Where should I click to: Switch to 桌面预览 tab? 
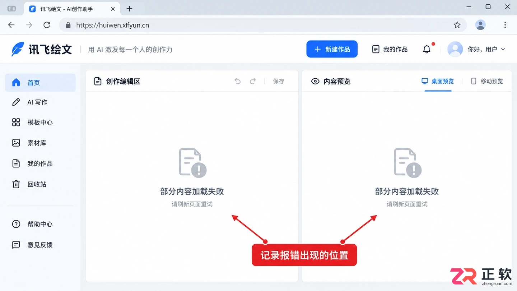coord(438,81)
